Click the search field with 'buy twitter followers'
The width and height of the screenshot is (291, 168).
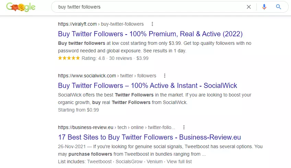(x=148, y=7)
